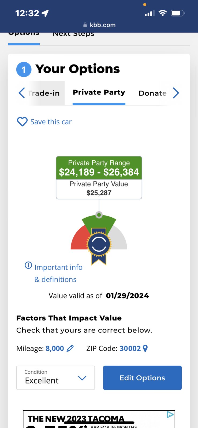
Task: Click the Edit Options button
Action: click(x=142, y=378)
